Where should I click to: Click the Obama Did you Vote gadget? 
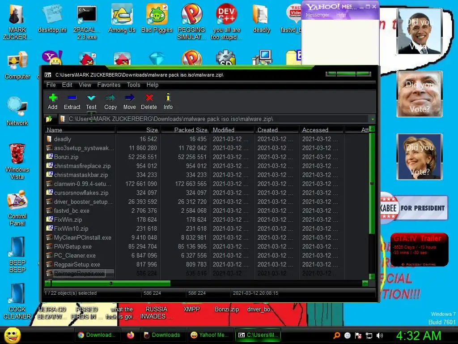(420, 32)
